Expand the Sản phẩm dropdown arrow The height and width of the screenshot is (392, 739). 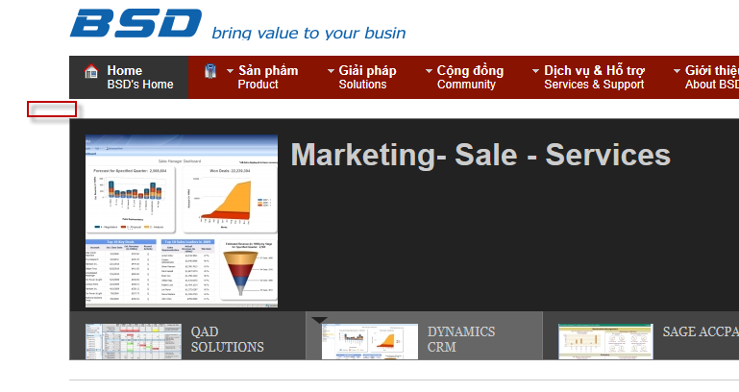click(231, 71)
